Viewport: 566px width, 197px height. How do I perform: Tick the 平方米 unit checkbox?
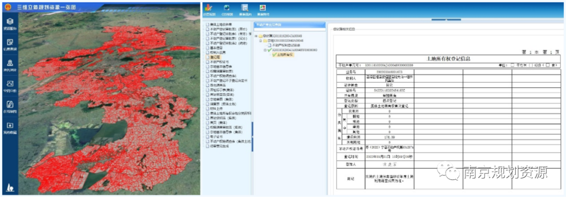512,65
